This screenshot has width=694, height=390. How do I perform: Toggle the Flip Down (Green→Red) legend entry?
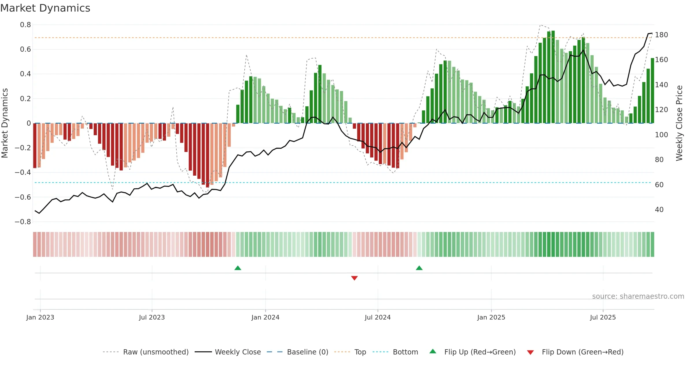click(x=575, y=352)
